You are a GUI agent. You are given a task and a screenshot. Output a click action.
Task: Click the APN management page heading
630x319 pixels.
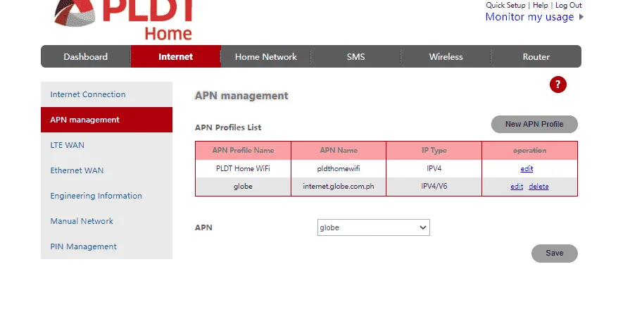241,96
